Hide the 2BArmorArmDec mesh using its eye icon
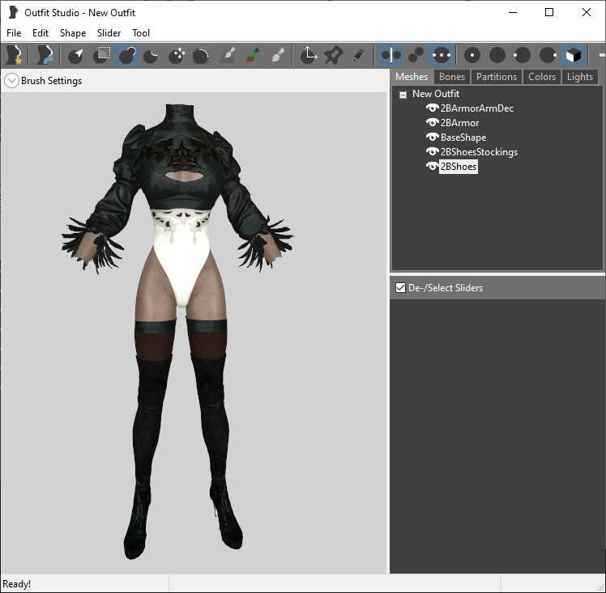606x593 pixels. (432, 108)
